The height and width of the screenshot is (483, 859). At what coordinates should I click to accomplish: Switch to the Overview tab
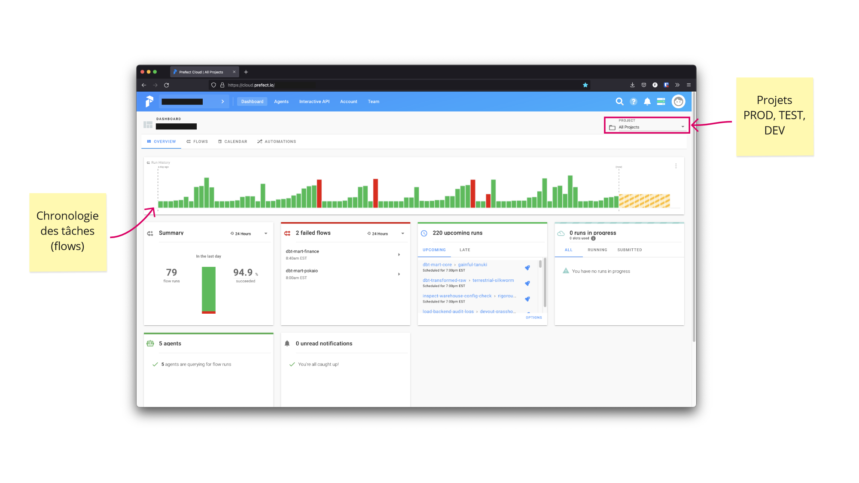tap(161, 141)
